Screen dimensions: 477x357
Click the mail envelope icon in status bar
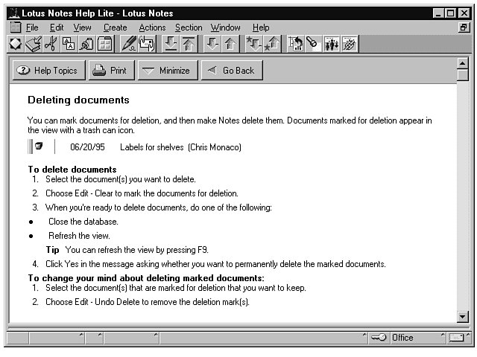point(457,338)
